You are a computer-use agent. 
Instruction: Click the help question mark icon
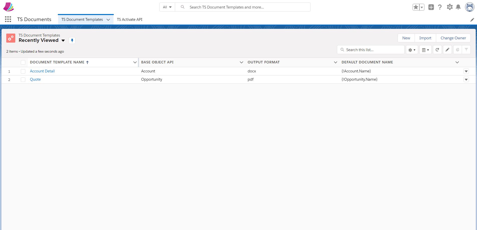point(440,7)
